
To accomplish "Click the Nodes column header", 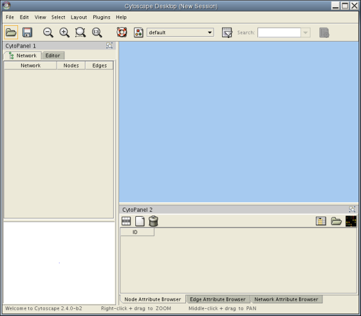I will pyautogui.click(x=70, y=66).
